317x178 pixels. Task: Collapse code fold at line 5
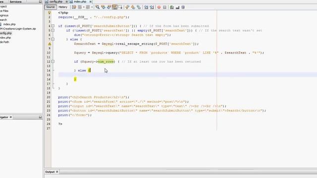coord(53,31)
